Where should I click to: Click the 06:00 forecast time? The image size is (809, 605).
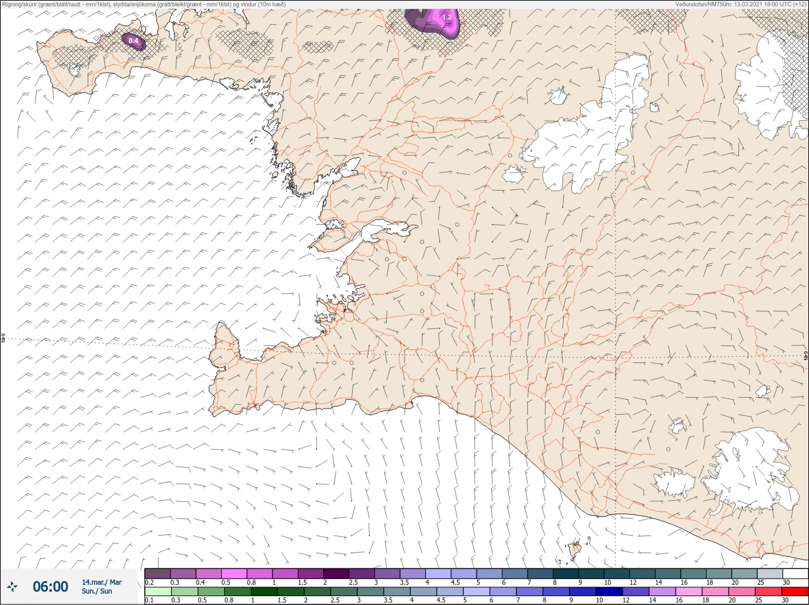(x=51, y=587)
